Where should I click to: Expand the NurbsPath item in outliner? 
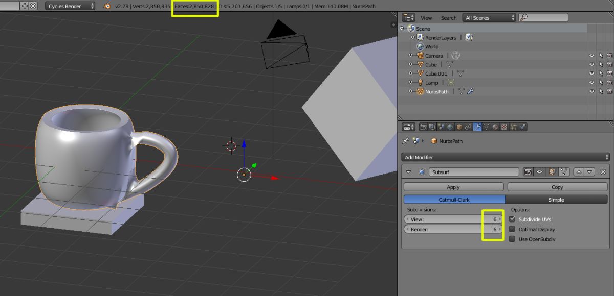(411, 91)
